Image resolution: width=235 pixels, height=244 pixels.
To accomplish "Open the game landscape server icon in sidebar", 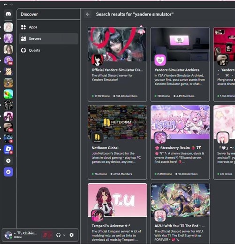I will click(x=8, y=83).
